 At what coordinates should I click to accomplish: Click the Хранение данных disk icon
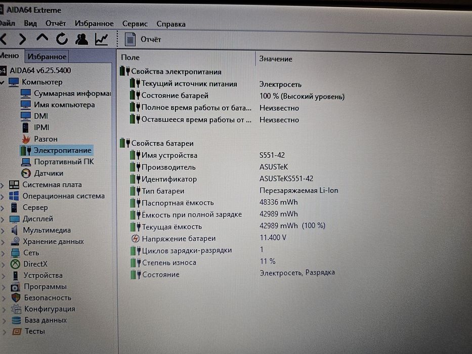pyautogui.click(x=15, y=241)
